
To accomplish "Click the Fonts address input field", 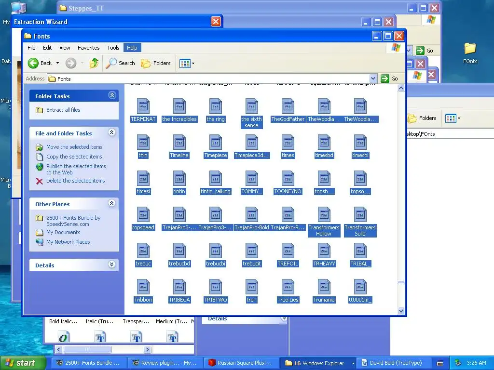I will pyautogui.click(x=209, y=79).
